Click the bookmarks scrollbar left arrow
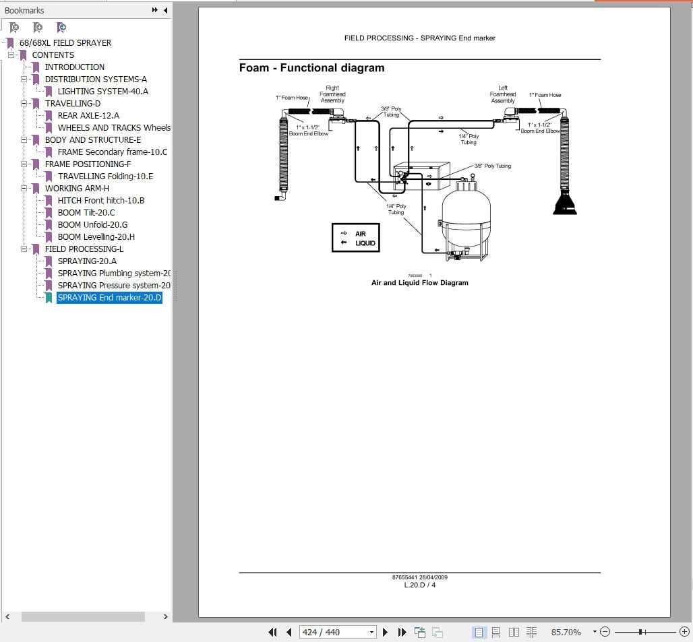693x642 pixels. pos(7,616)
